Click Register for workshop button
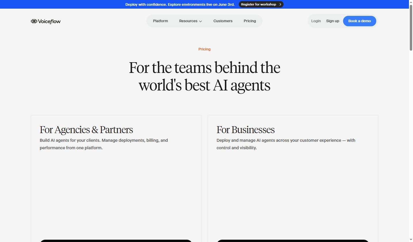The height and width of the screenshot is (242, 413). click(261, 4)
